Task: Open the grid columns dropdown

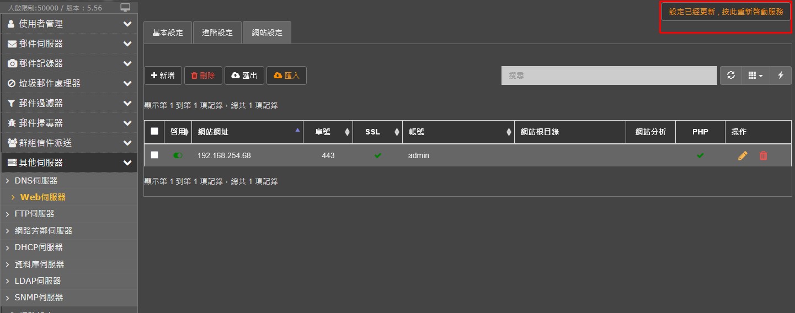Action: [x=755, y=75]
